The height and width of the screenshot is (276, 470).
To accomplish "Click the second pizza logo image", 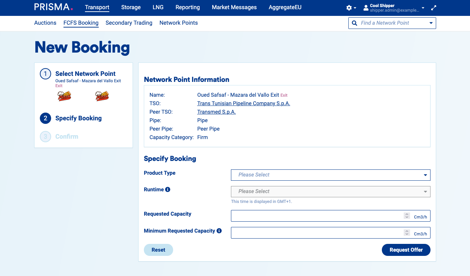I will pyautogui.click(x=102, y=96).
